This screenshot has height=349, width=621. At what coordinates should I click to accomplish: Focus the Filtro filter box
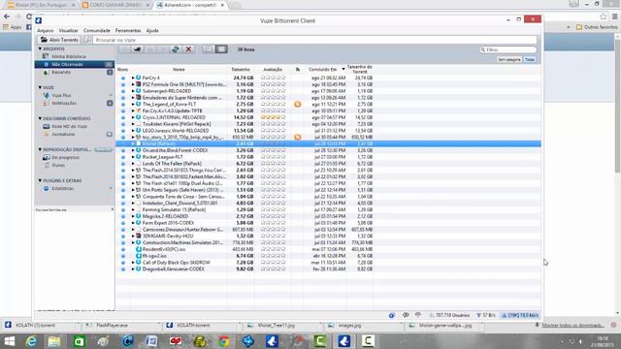pos(508,49)
